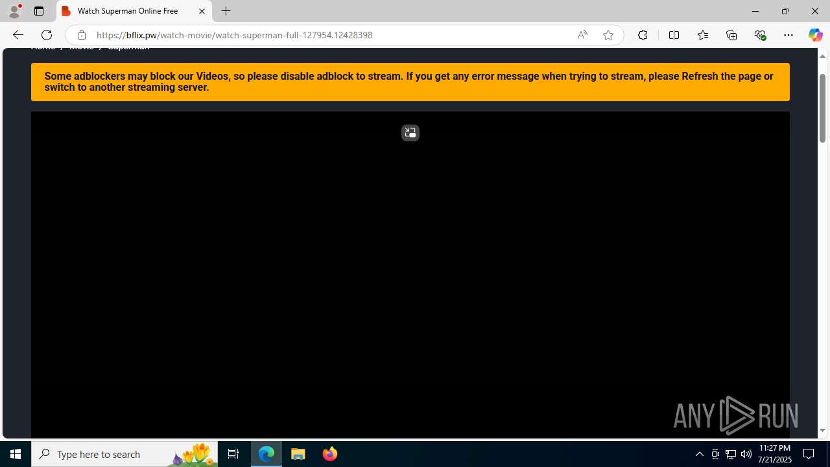
Task: Open Copilot sidebar
Action: pyautogui.click(x=815, y=35)
